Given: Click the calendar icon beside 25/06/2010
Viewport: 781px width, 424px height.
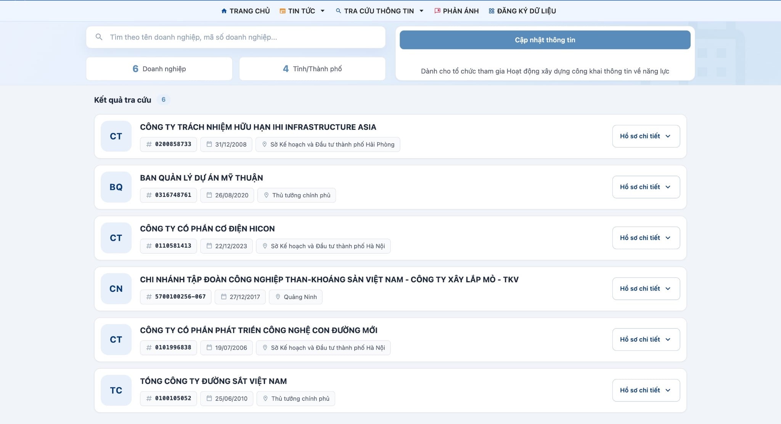Looking at the screenshot, I should click(x=209, y=398).
